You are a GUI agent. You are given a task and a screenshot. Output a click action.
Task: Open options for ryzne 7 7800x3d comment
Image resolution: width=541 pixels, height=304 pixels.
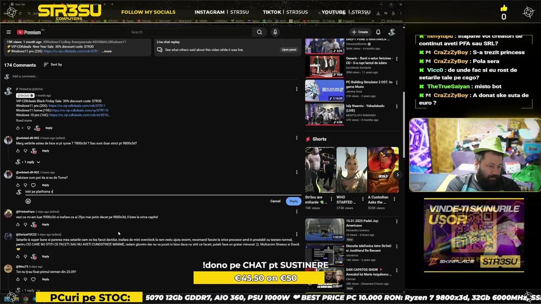(x=297, y=138)
